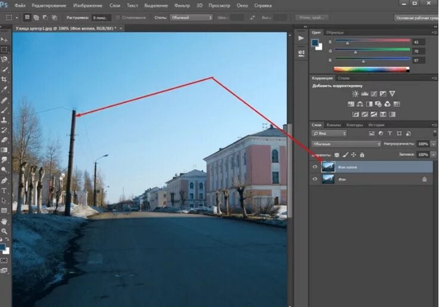439x307 pixels.
Task: Toggle the layer filtering switch
Action: point(435,133)
